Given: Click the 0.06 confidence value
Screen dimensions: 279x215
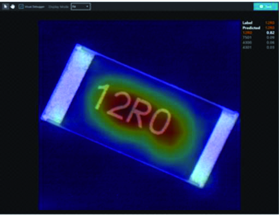Looking at the screenshot, I should click(x=270, y=43).
